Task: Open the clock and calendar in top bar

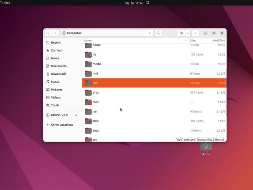Action: (x=134, y=3)
